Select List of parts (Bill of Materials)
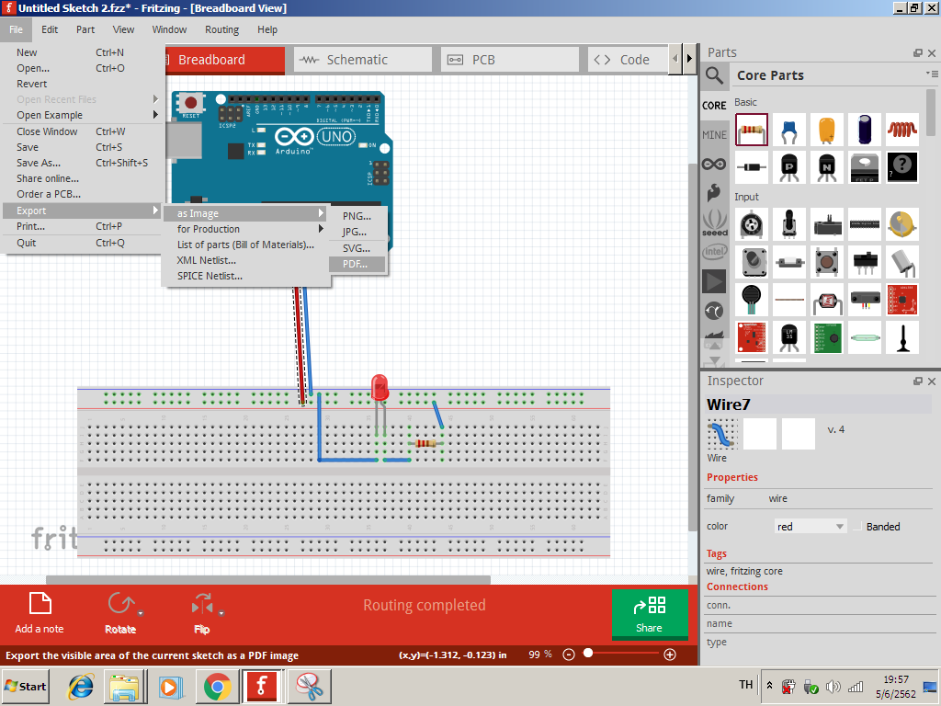 [246, 245]
